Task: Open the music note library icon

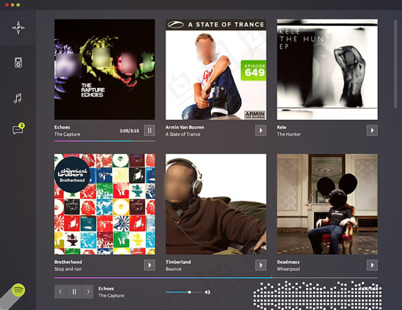Action: click(x=18, y=98)
